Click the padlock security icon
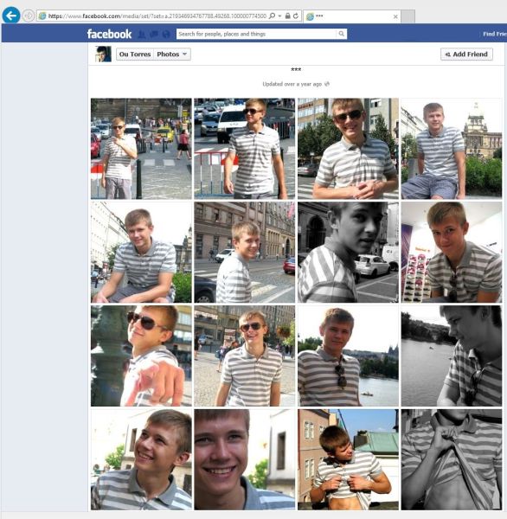This screenshot has height=519, width=507. pyautogui.click(x=288, y=16)
